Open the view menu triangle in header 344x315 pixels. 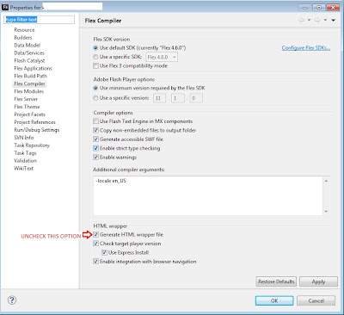pos(333,20)
